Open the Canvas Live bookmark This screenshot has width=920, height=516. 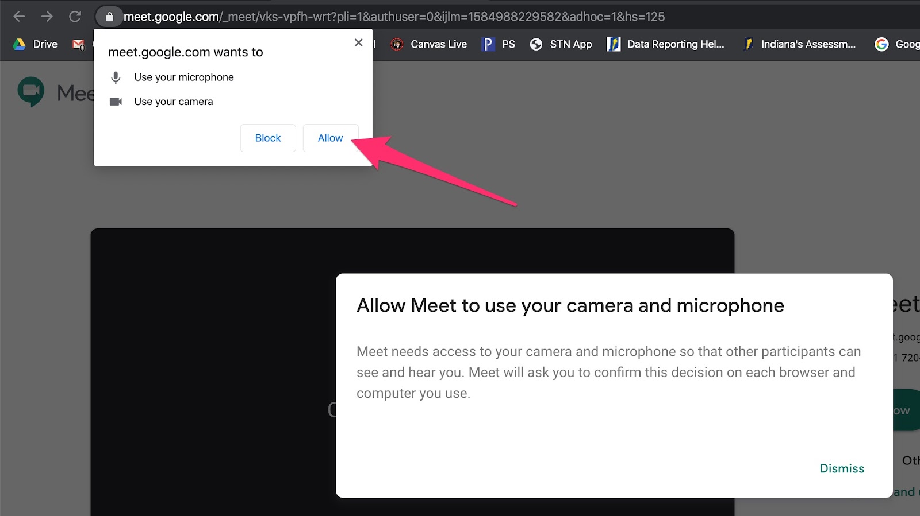pos(428,44)
